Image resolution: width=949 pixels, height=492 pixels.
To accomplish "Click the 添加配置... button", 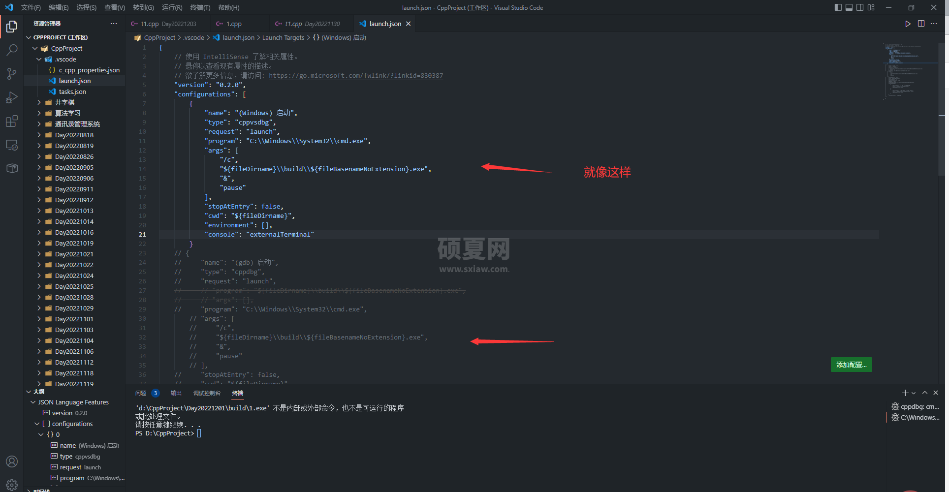I will (x=851, y=365).
